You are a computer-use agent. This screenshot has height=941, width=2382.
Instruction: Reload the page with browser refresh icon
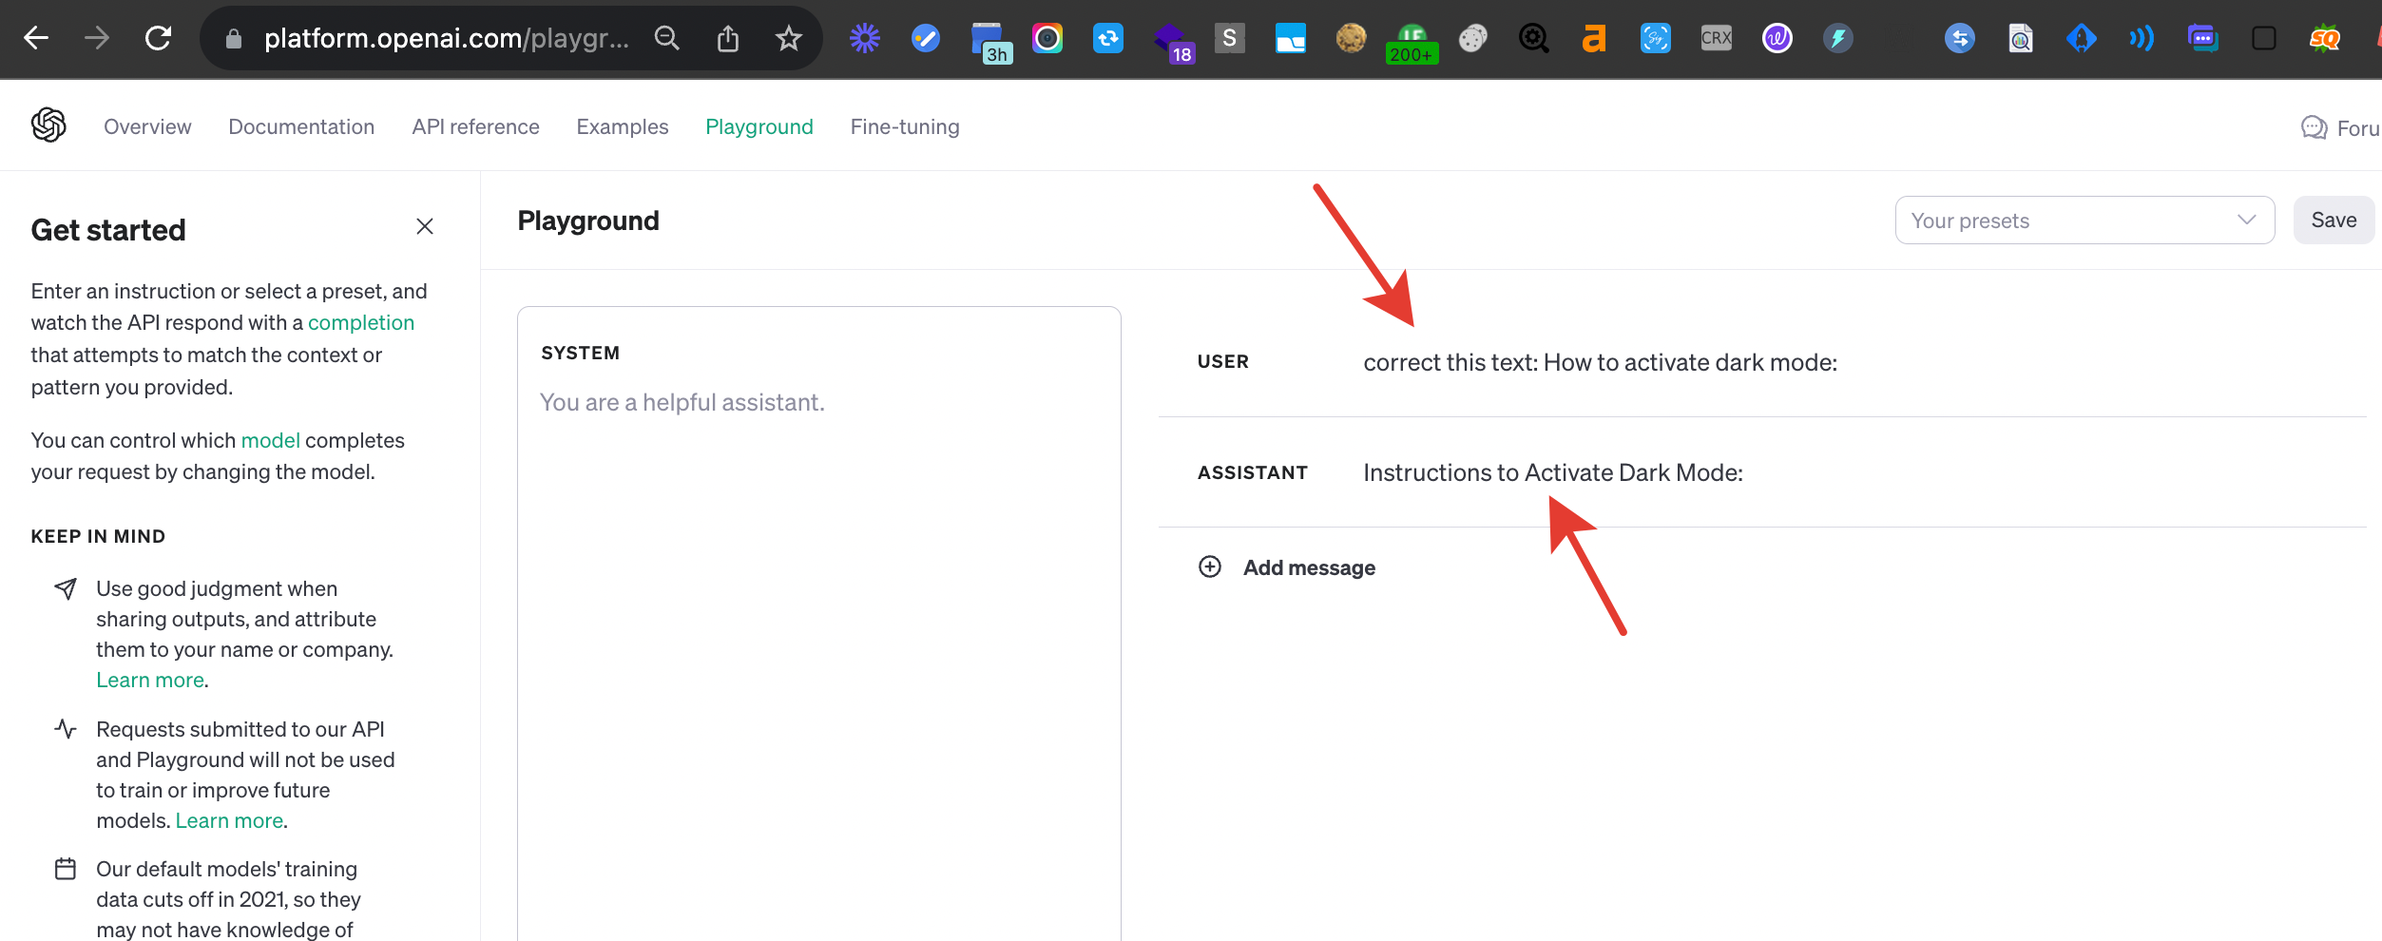point(158,38)
